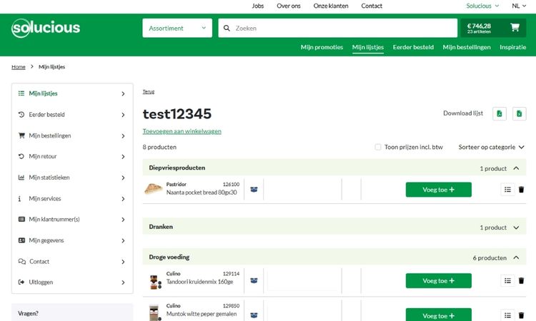Screen dimensions: 536x321
Task: Click Toevoegen aan winkelwagen link
Action: [182, 131]
